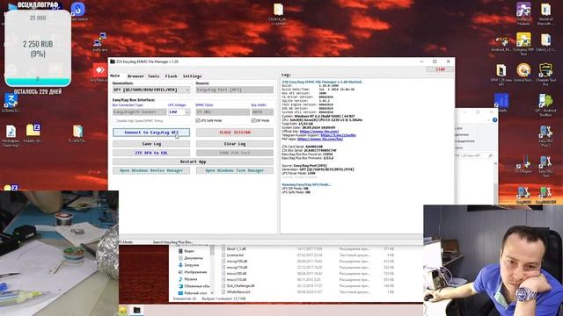Open the Bus Width dropdown
The image size is (563, 316).
tap(262, 112)
